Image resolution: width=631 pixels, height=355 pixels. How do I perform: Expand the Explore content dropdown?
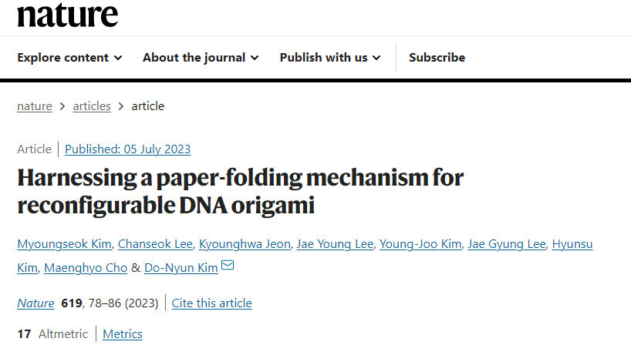pyautogui.click(x=69, y=57)
